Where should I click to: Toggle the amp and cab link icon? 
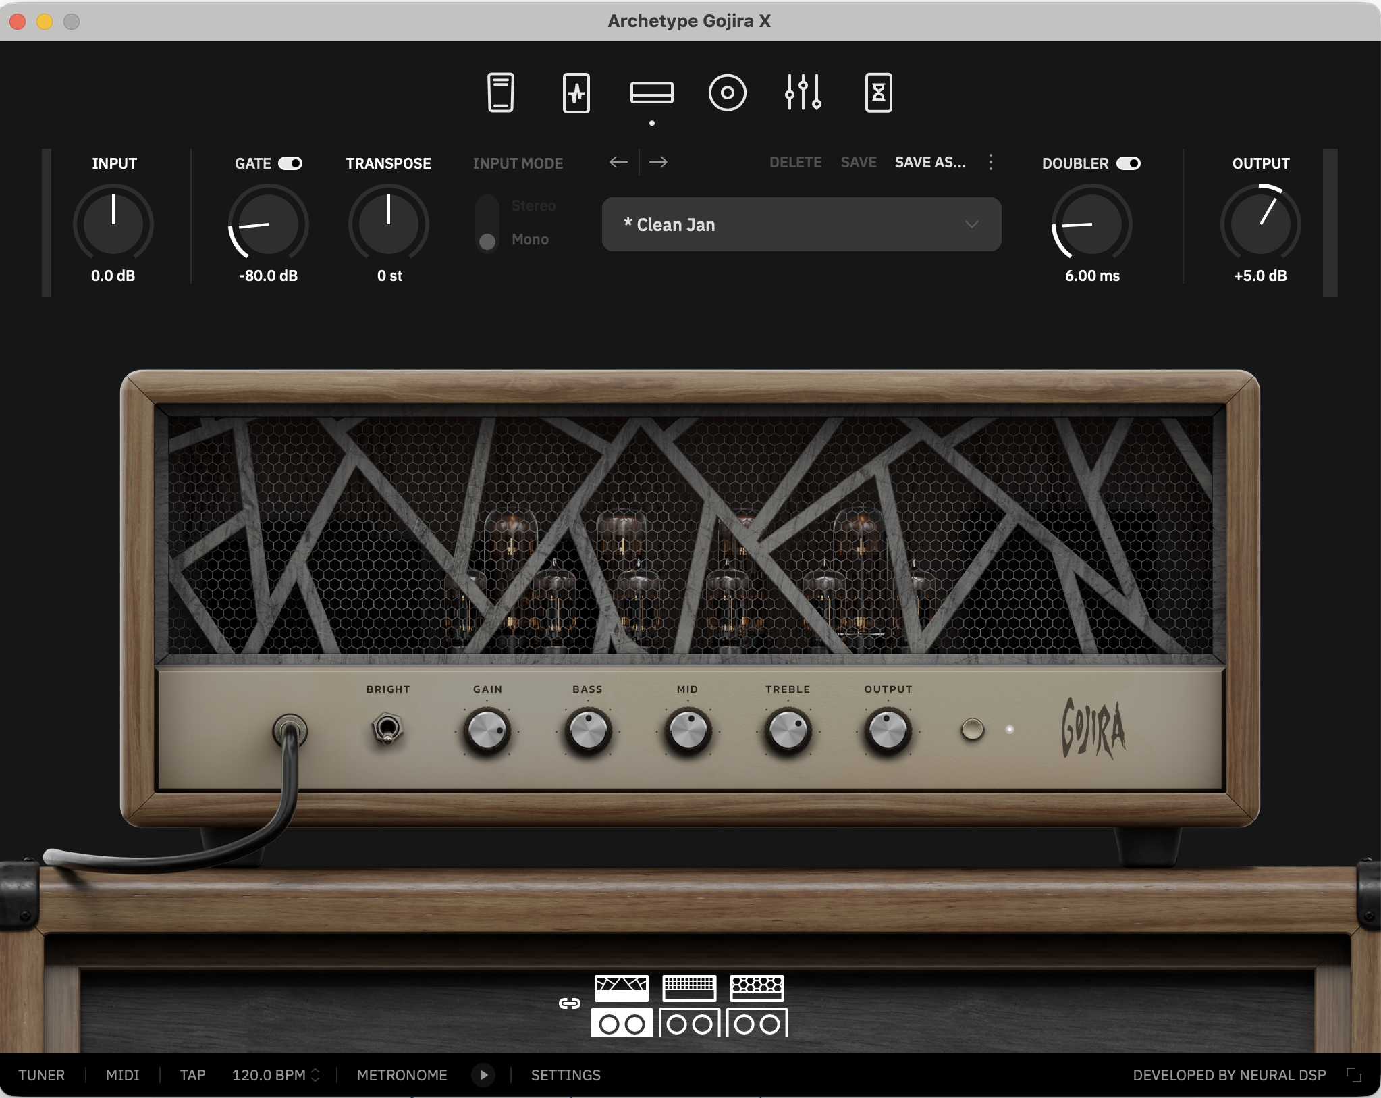tap(570, 1003)
